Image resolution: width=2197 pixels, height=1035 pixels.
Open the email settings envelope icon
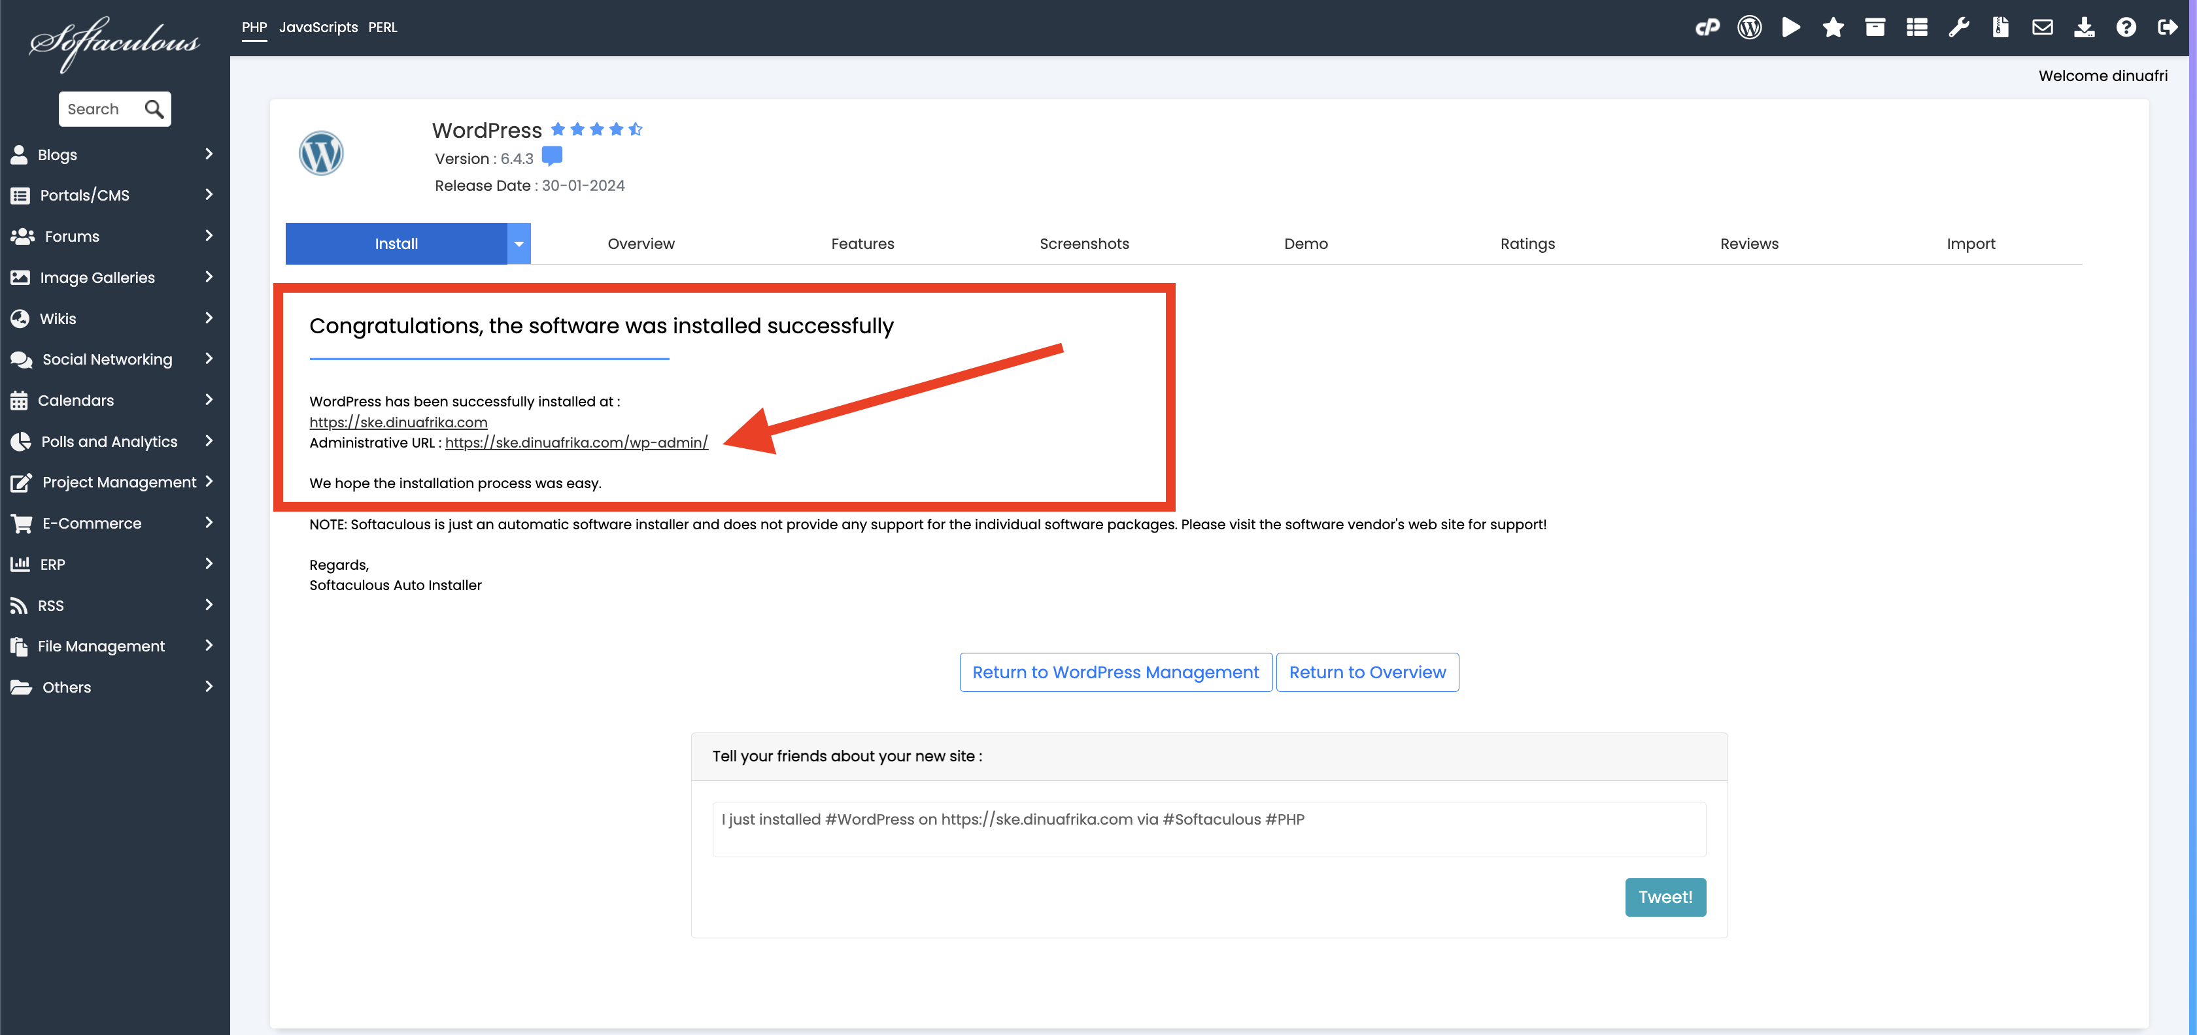2043,27
